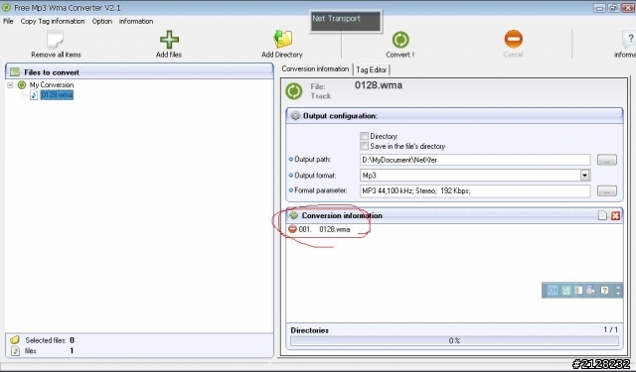
Task: Click the Selected files: 0 status text
Action: [50, 340]
